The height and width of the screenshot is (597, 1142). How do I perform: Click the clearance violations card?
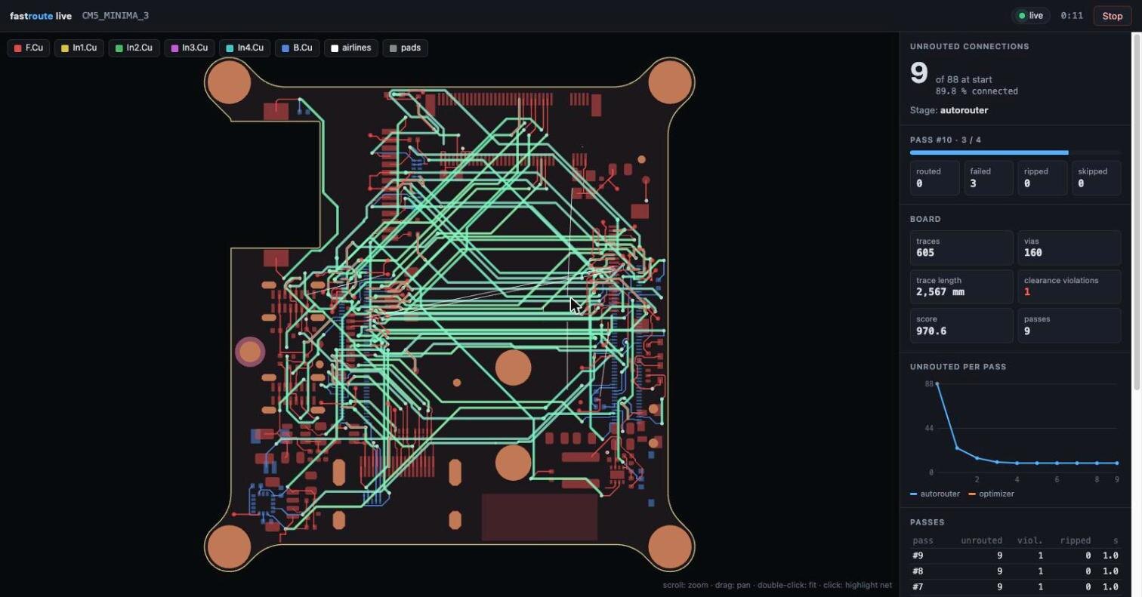tap(1069, 286)
